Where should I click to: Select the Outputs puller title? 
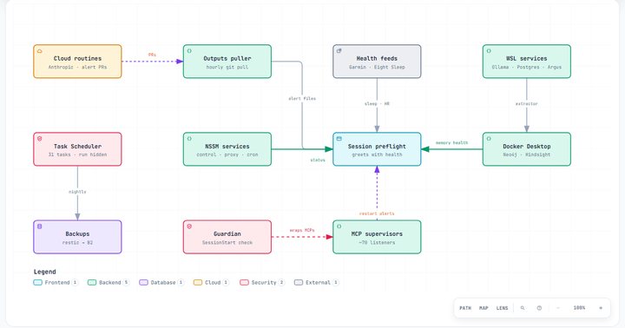click(227, 58)
